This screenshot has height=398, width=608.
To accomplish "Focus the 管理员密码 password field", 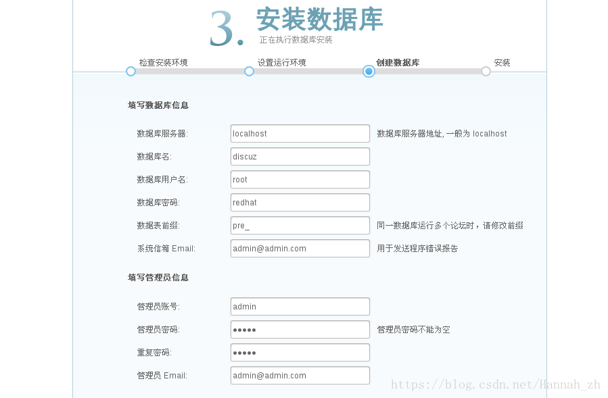I will tap(300, 329).
